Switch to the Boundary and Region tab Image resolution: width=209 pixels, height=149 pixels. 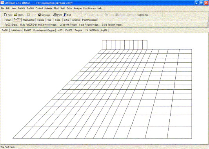point(44,30)
